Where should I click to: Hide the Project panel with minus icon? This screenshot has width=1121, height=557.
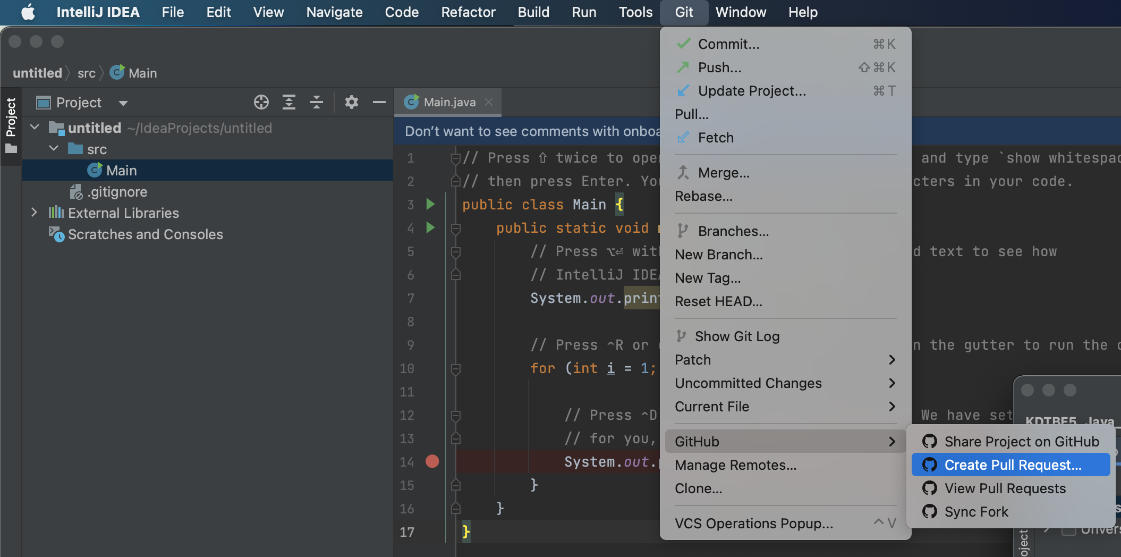pyautogui.click(x=379, y=102)
